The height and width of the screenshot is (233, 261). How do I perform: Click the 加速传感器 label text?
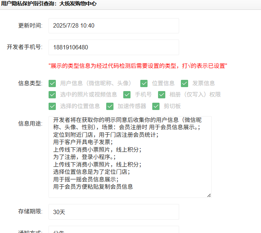coord(132,106)
